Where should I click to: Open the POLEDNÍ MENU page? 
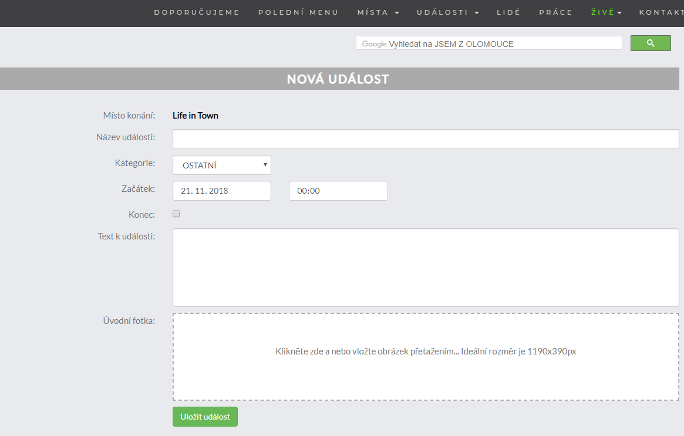pos(298,12)
